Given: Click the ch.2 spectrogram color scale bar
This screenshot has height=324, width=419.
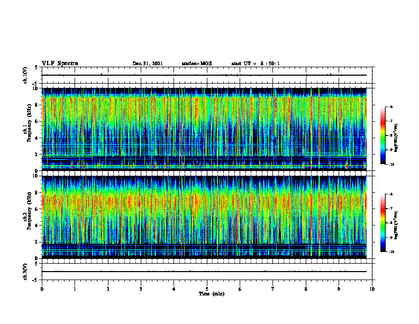Looking at the screenshot, I should (382, 223).
